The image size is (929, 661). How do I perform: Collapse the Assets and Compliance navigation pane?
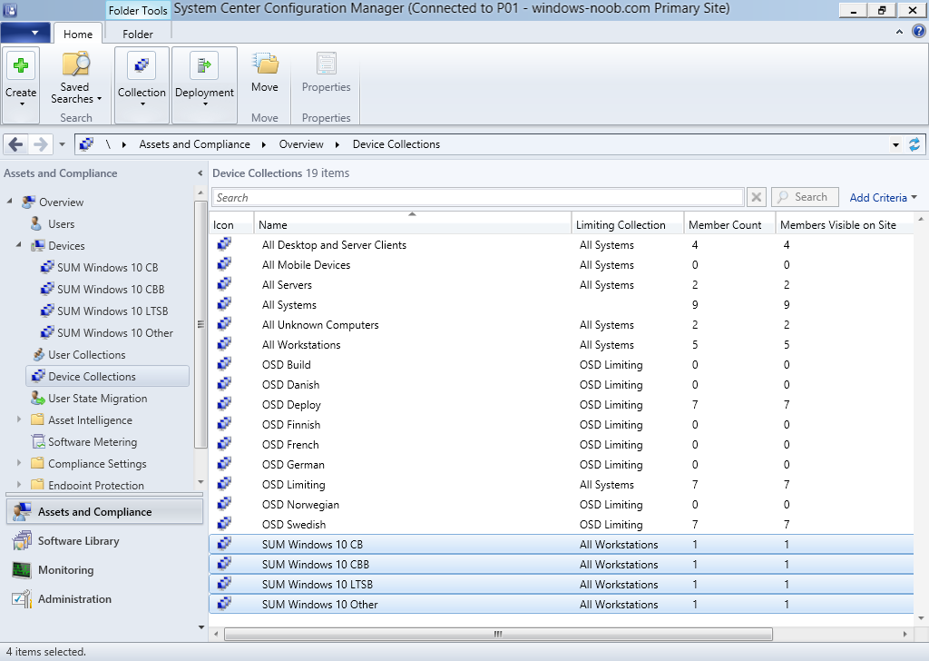click(x=200, y=173)
